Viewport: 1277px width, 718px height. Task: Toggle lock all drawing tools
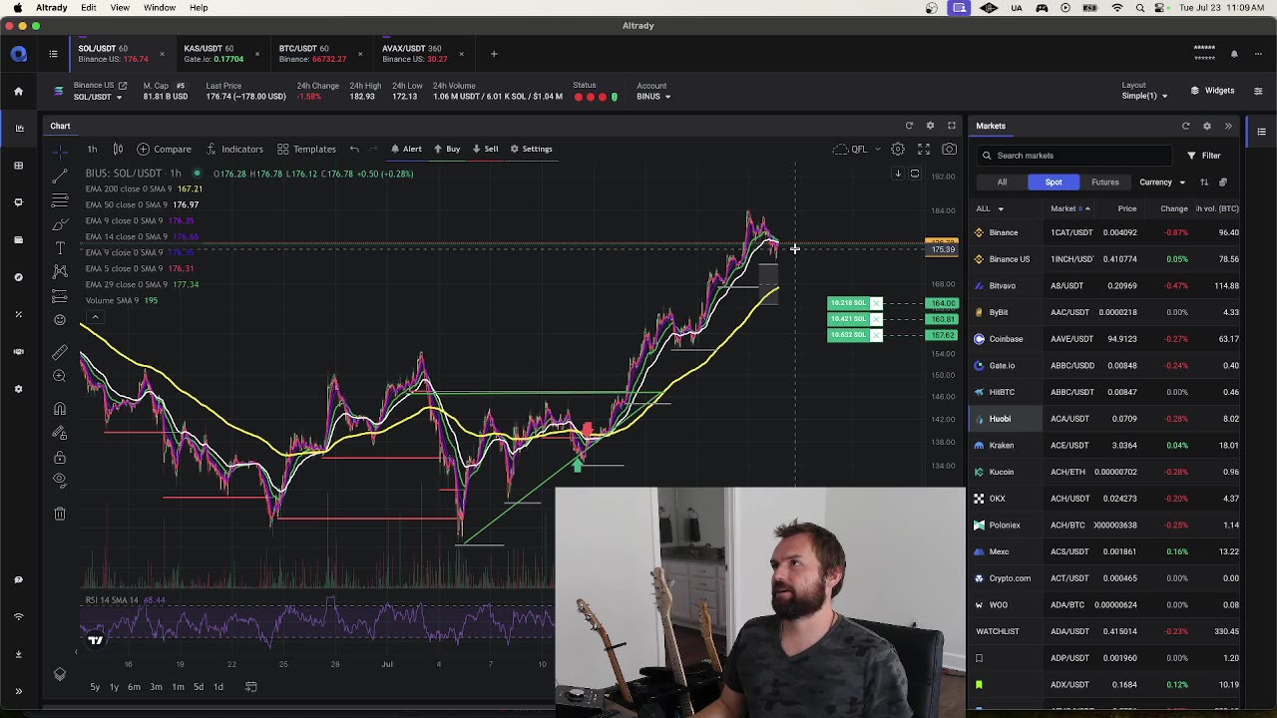point(60,457)
